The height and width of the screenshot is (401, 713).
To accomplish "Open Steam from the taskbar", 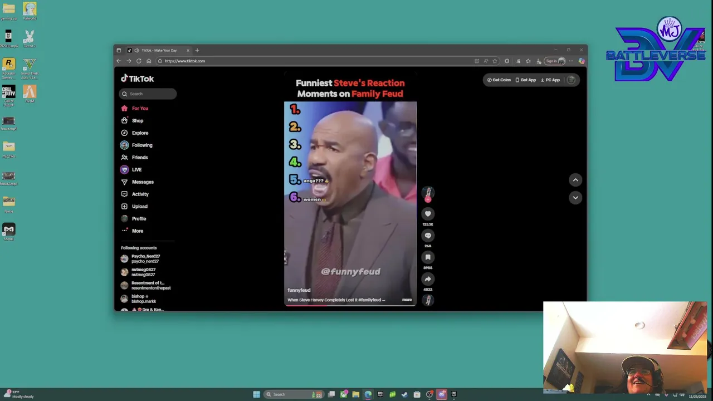I will click(404, 394).
